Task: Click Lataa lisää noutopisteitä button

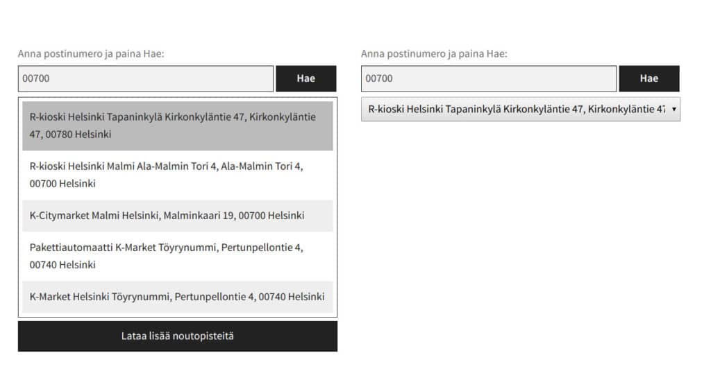Action: tap(178, 336)
